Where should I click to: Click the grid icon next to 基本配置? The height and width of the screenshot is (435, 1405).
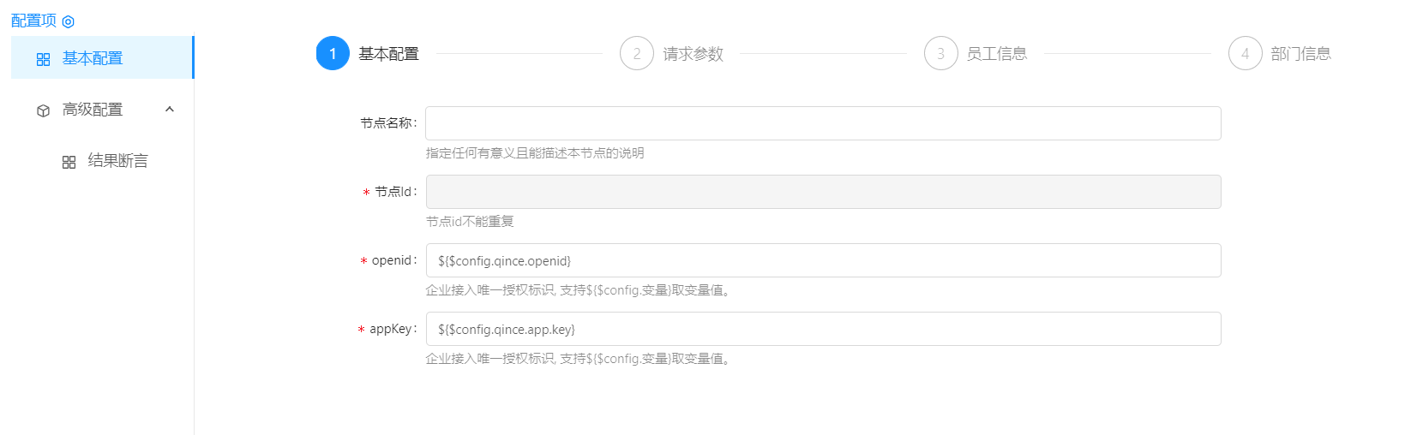click(43, 59)
